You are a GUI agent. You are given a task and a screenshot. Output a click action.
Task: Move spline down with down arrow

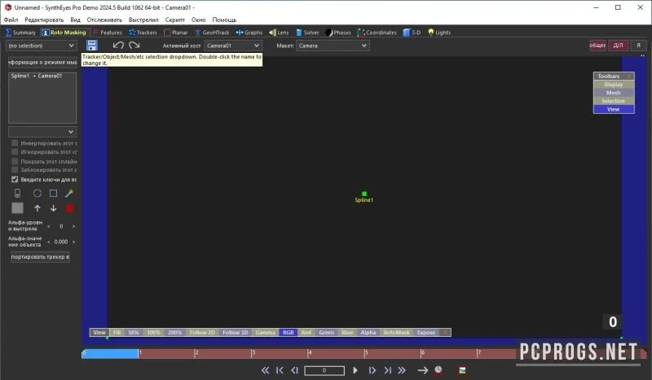(x=53, y=208)
